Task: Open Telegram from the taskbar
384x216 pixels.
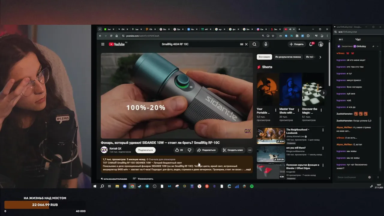Action: click(x=147, y=186)
